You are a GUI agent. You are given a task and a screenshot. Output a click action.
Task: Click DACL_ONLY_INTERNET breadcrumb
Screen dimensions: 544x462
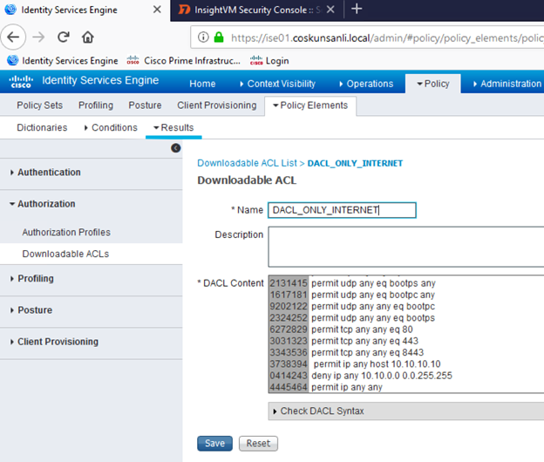[355, 163]
